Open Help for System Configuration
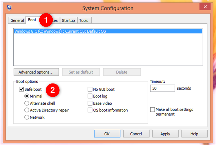Screen dimensions: 216x145 pyautogui.click(x=194, y=134)
